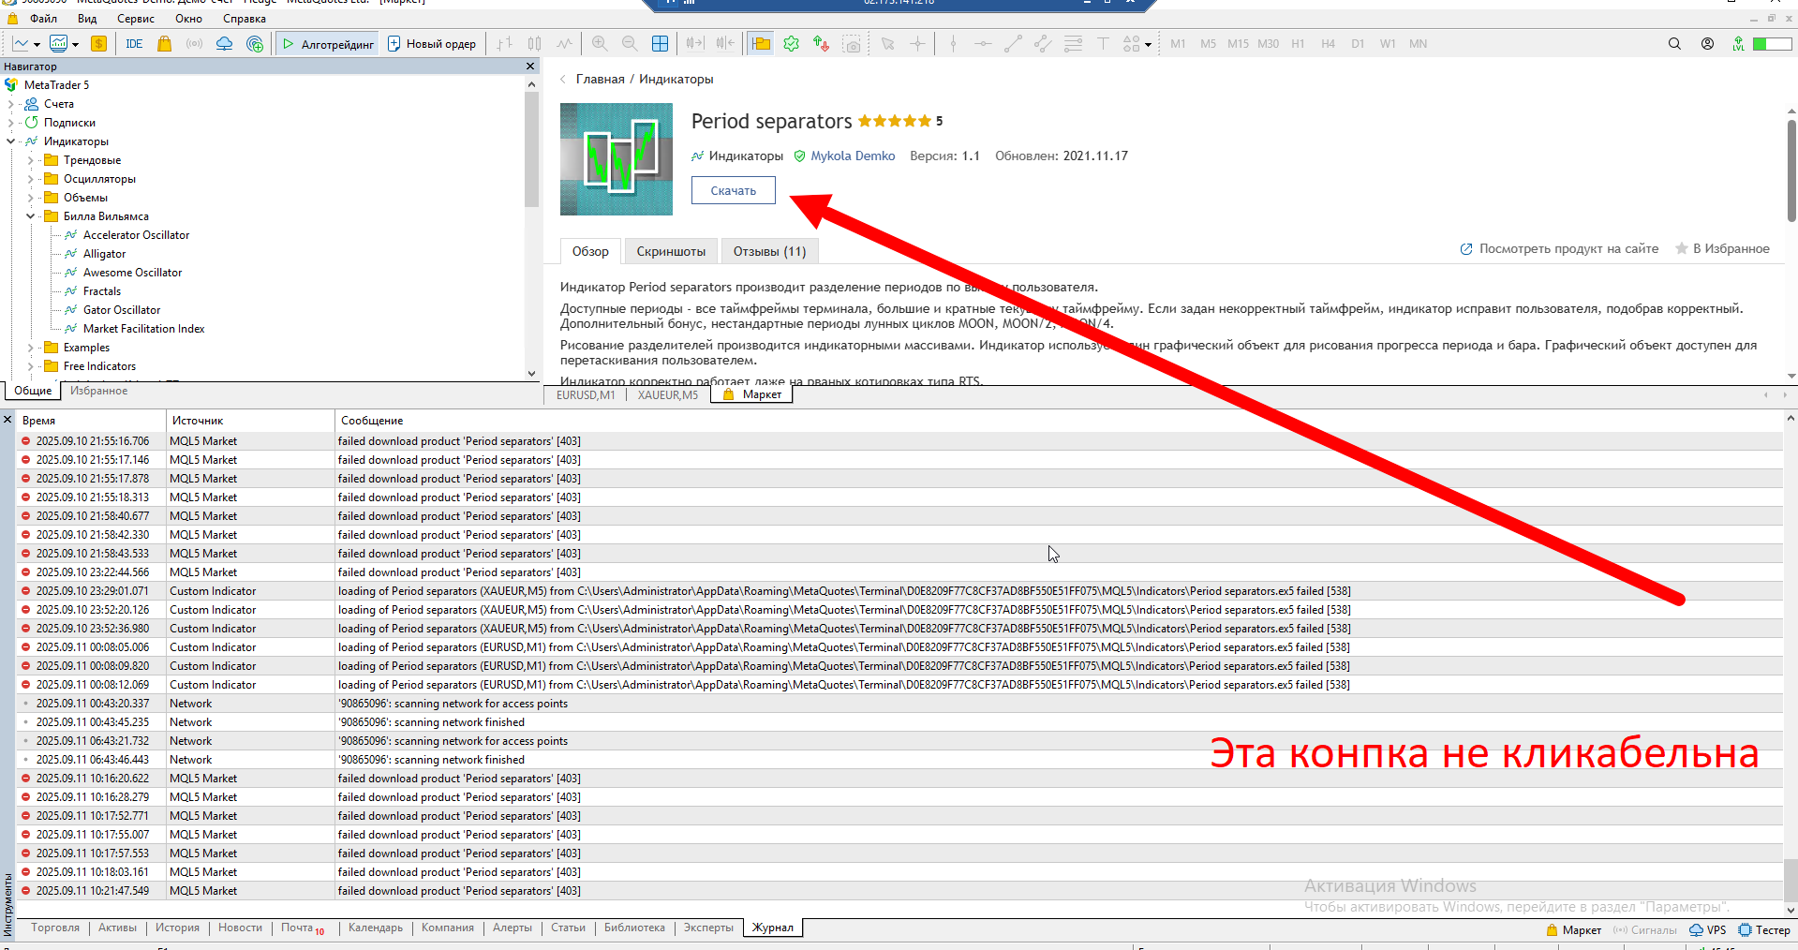
Task: Select the Fibonacci retracement tool
Action: coord(1073,43)
